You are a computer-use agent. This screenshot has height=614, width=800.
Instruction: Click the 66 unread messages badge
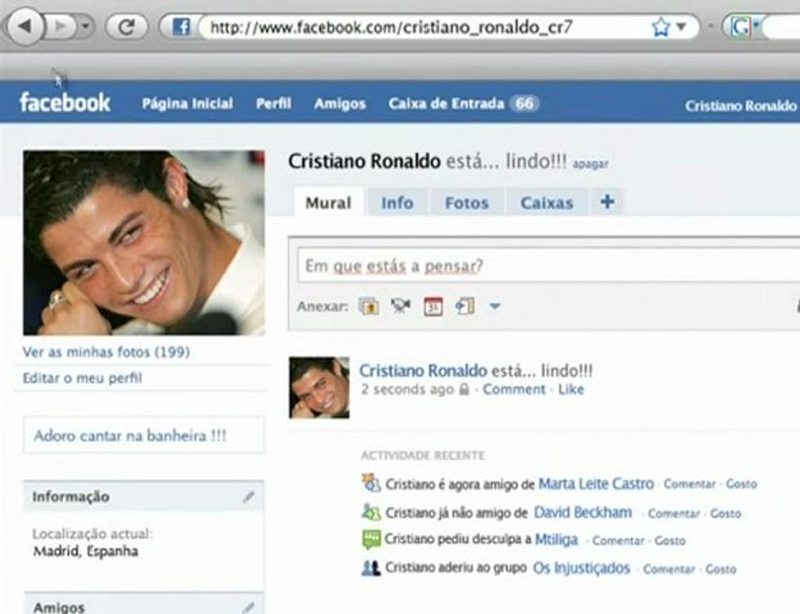pyautogui.click(x=525, y=104)
